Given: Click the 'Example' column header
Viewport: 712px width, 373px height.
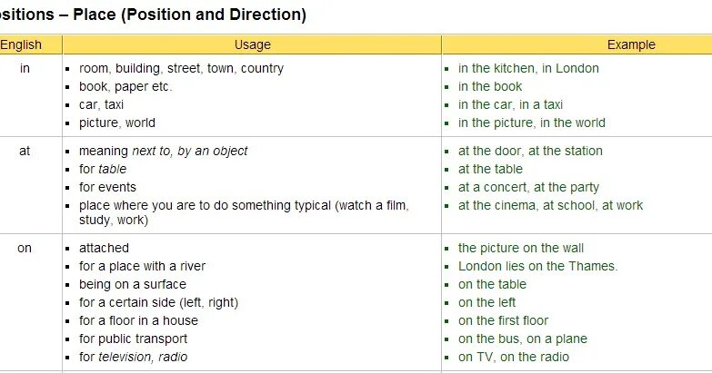Looking at the screenshot, I should click(631, 44).
